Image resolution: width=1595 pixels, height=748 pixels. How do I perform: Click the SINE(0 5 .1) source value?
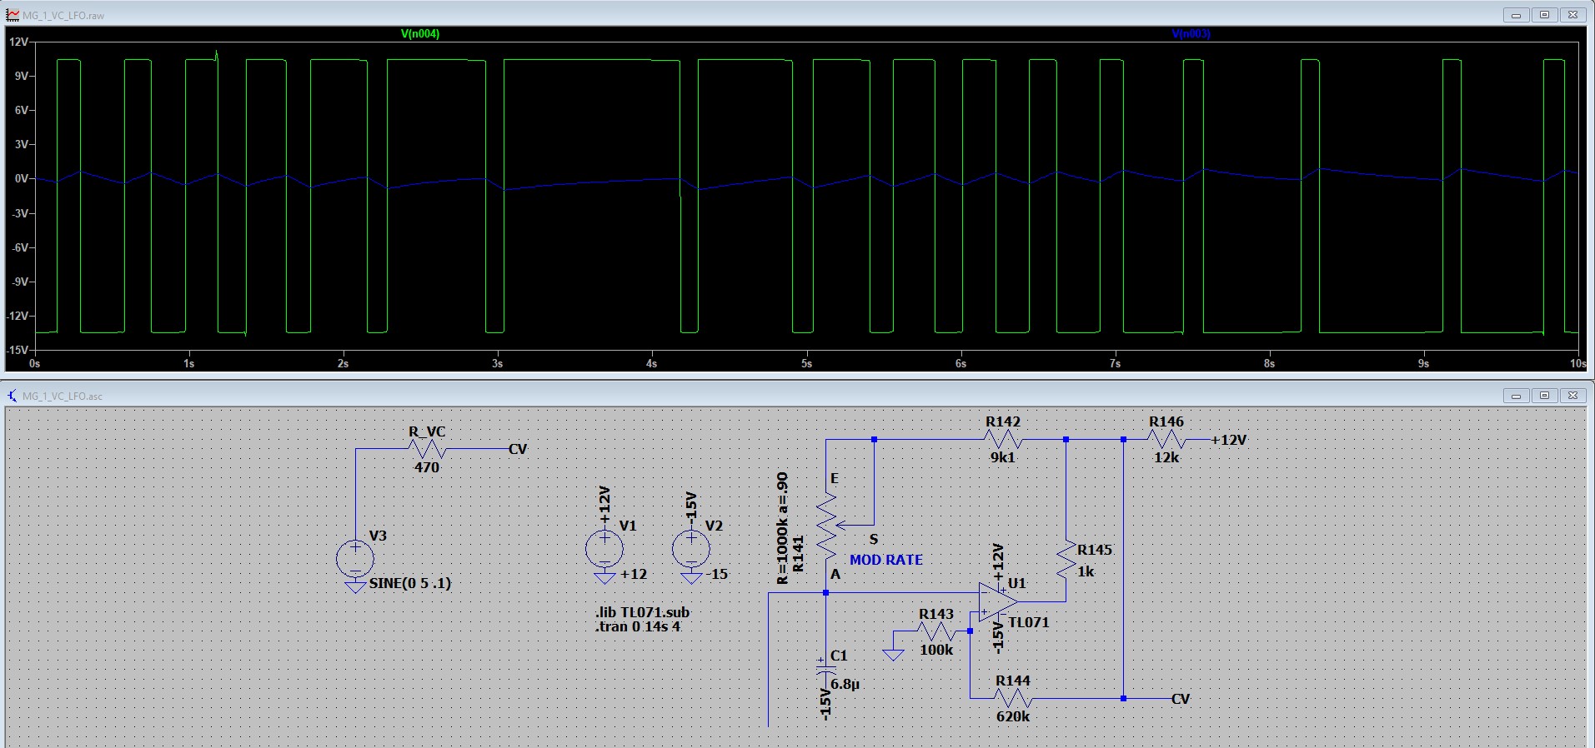click(x=410, y=583)
